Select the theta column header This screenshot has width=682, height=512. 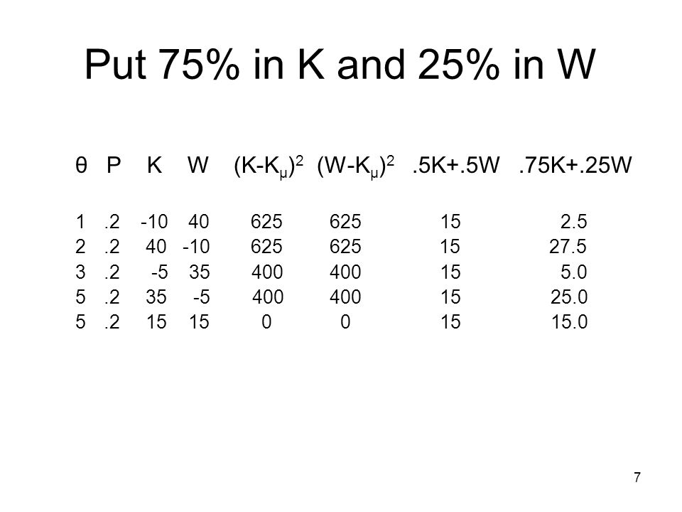[81, 165]
